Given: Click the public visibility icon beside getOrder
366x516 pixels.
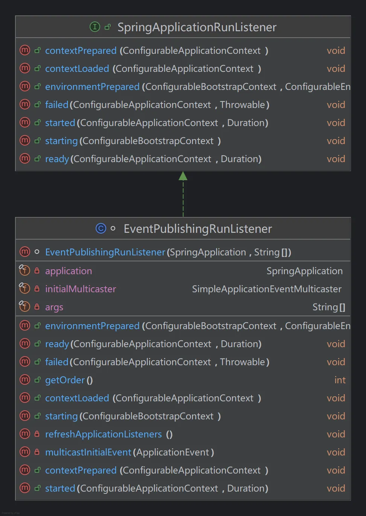Looking at the screenshot, I should click(x=37, y=380).
